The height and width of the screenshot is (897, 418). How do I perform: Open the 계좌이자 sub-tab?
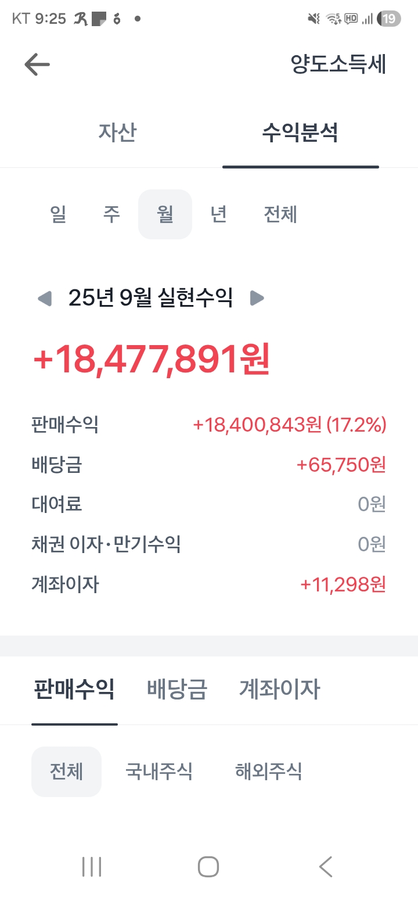[x=279, y=690]
